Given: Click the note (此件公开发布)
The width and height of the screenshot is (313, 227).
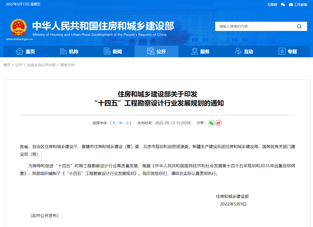Looking at the screenshot, I should [x=44, y=215].
